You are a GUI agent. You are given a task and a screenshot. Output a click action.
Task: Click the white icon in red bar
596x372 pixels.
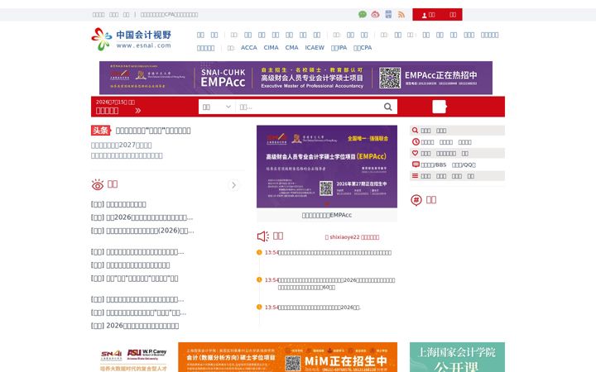point(439,107)
